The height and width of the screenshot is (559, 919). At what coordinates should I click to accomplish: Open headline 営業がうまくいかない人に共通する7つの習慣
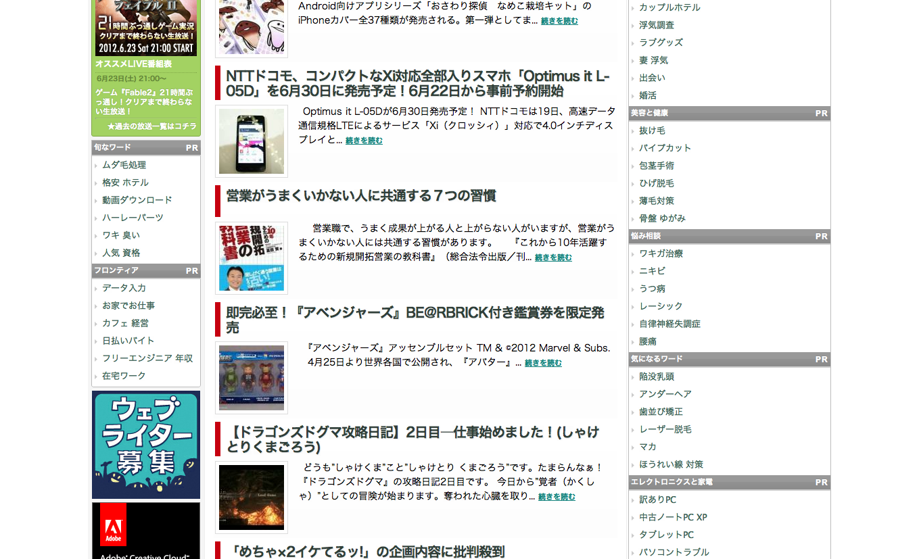tap(361, 196)
